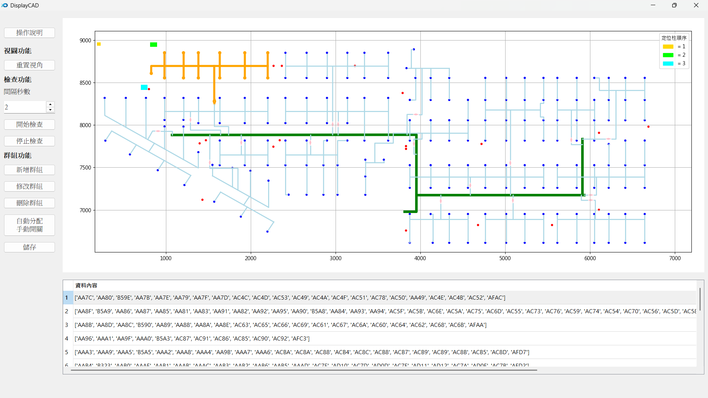
Task: Start checking with 開始檢查 button
Action: [29, 125]
